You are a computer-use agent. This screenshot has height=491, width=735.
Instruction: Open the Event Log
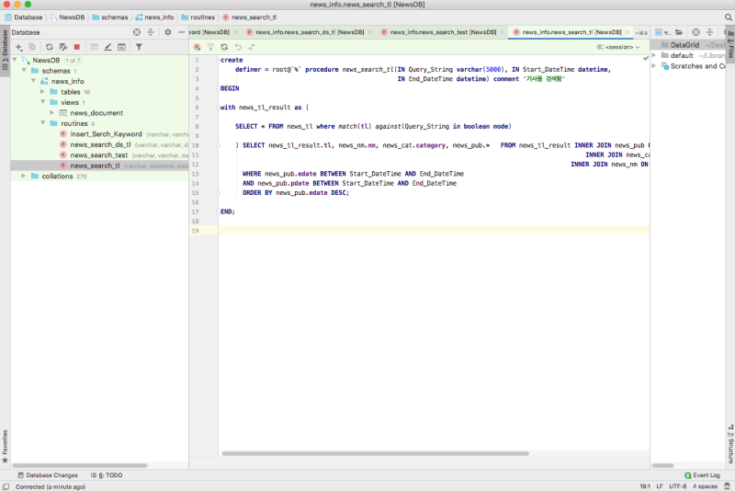702,475
